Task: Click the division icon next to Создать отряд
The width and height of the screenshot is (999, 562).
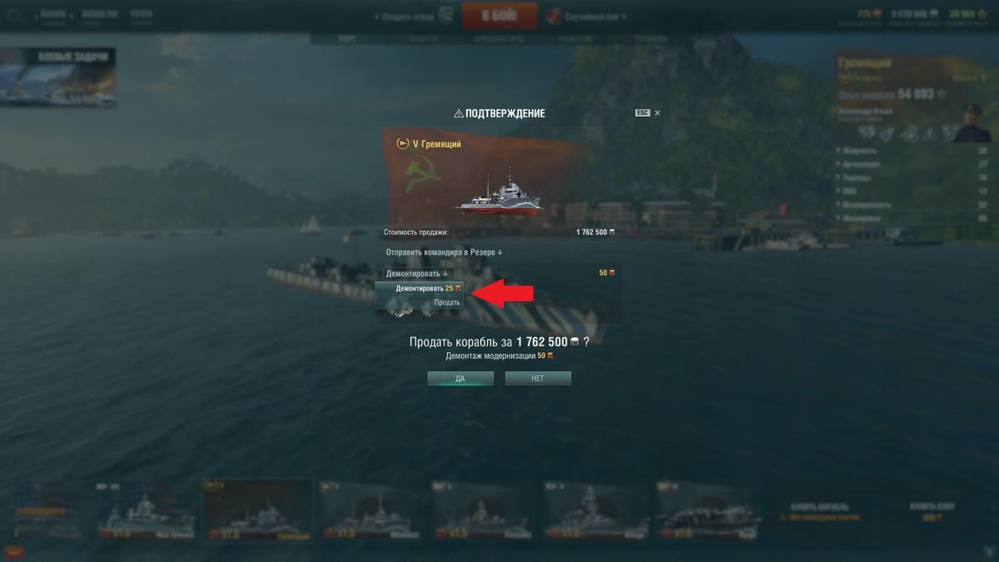Action: tap(445, 16)
